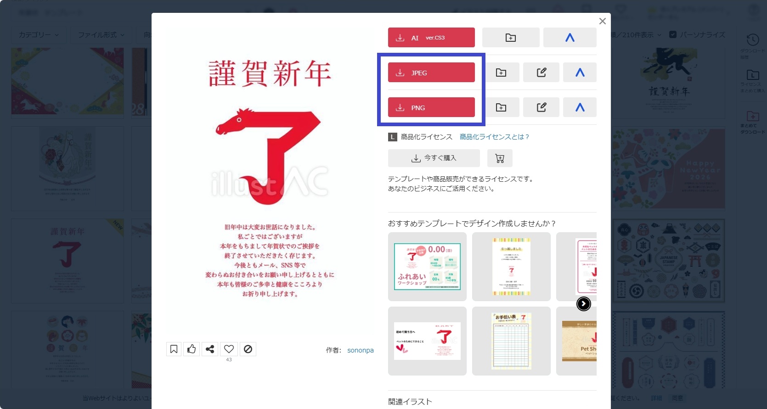Download the illustration as PNG
The width and height of the screenshot is (767, 409).
pos(431,107)
